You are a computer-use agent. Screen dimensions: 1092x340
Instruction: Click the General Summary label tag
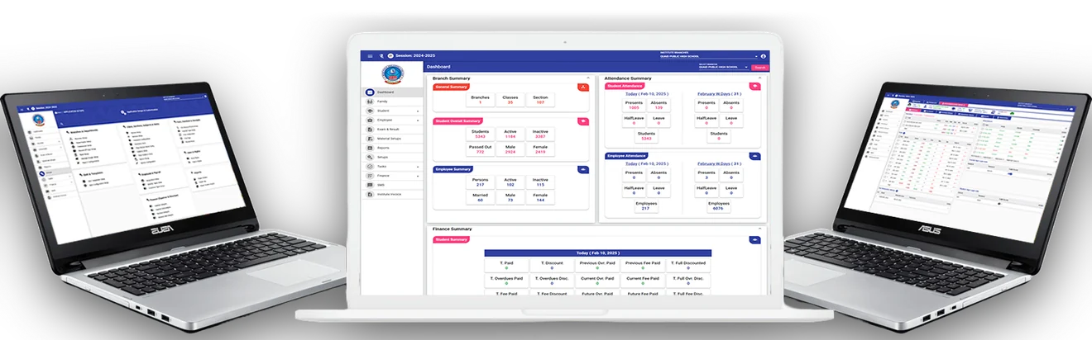click(451, 87)
